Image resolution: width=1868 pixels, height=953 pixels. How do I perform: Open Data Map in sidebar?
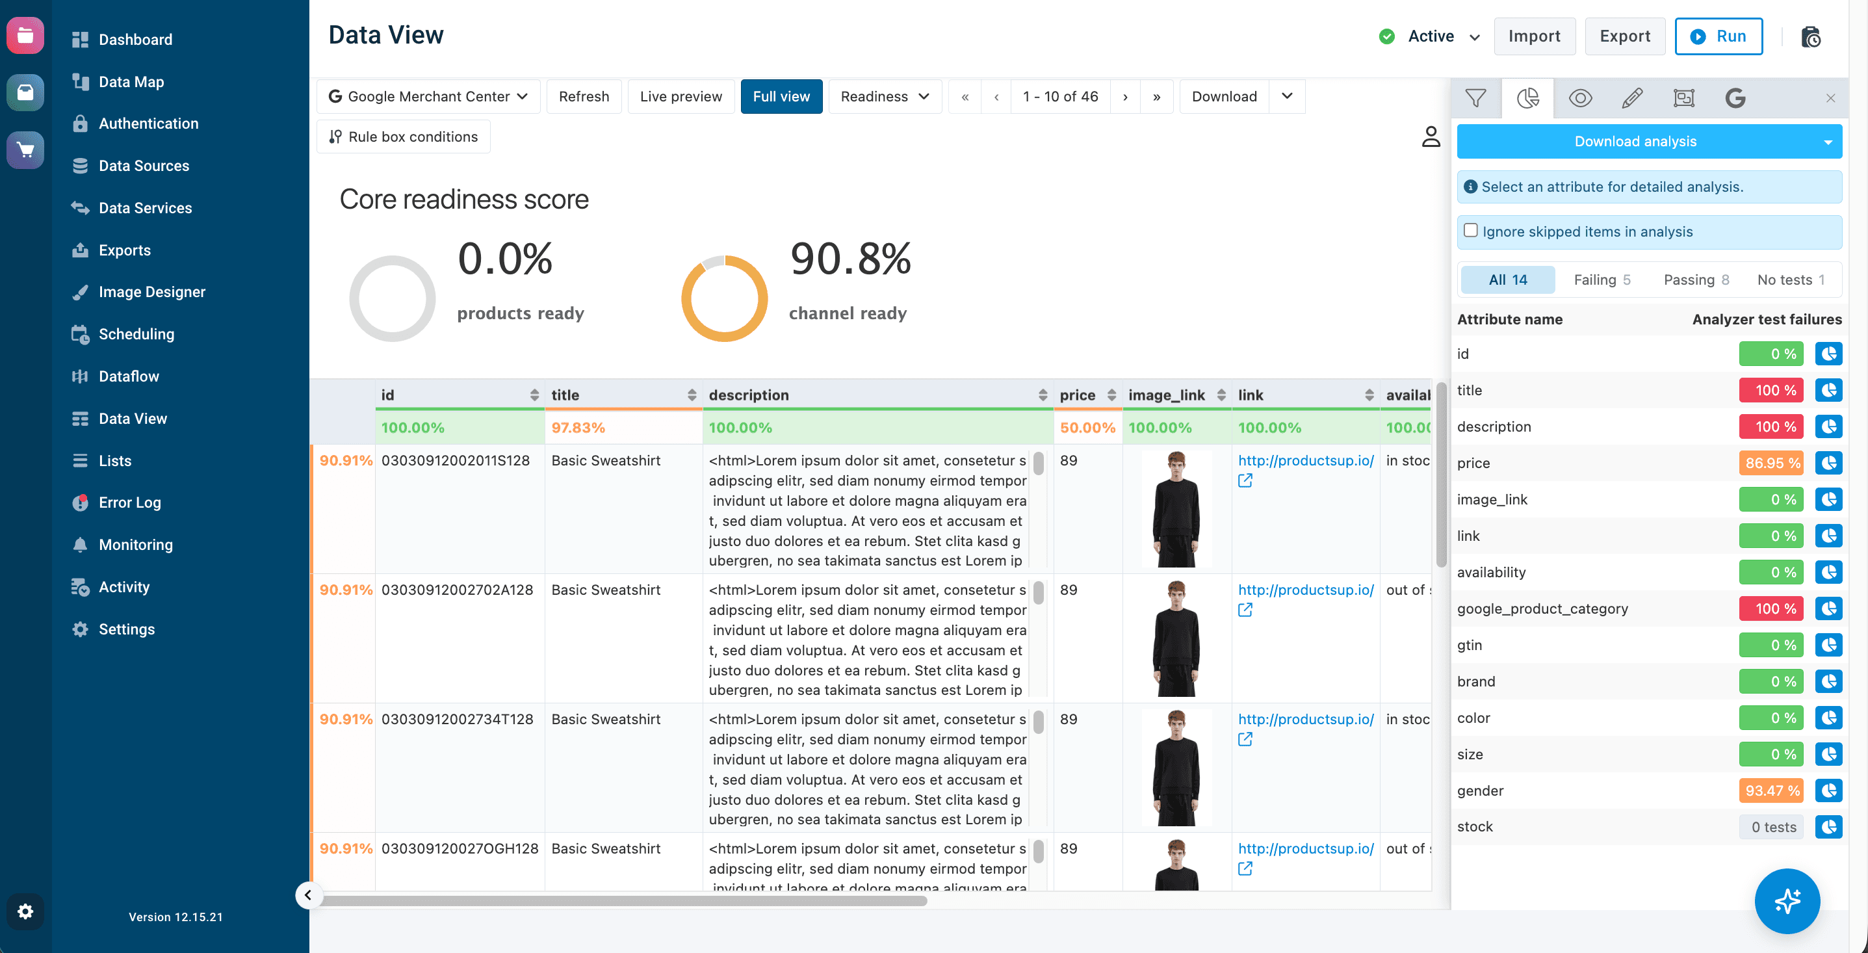pos(131,81)
